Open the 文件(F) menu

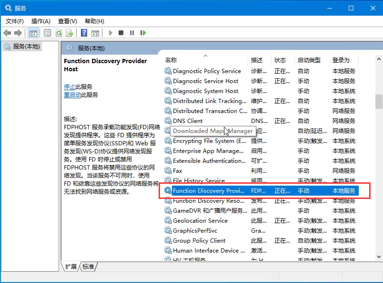pos(15,21)
